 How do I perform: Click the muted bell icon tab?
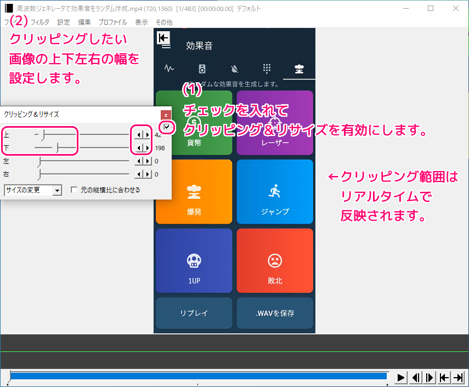[x=235, y=69]
